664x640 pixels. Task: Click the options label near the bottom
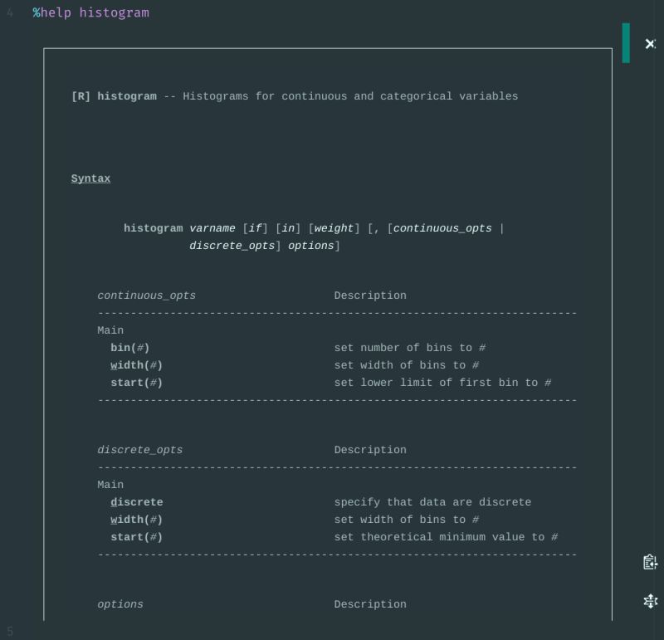coord(120,603)
